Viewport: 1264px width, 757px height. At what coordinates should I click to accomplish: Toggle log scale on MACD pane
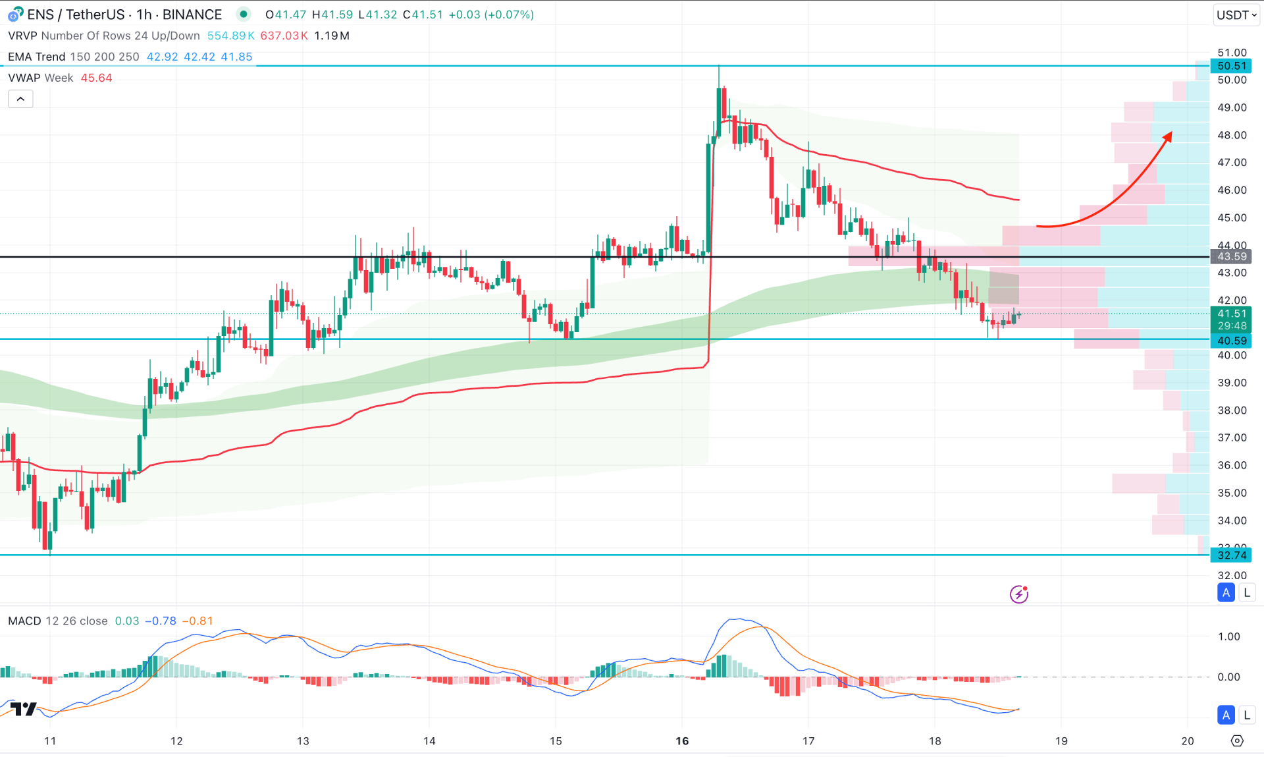click(x=1247, y=715)
